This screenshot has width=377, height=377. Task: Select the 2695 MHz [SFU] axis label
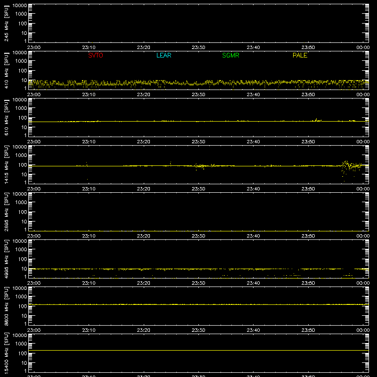(7, 212)
